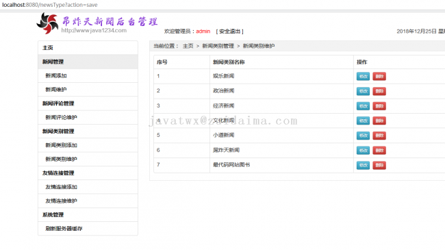Delete the 政治新闻 category row
This screenshot has height=250, width=445.
379,91
